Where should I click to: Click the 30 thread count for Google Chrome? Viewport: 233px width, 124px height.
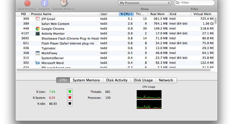coord(145,29)
